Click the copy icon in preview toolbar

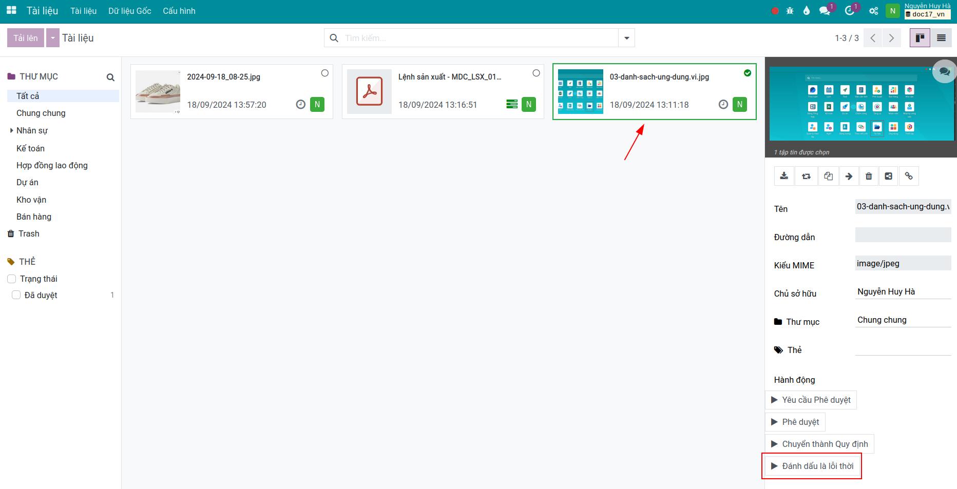tap(828, 176)
